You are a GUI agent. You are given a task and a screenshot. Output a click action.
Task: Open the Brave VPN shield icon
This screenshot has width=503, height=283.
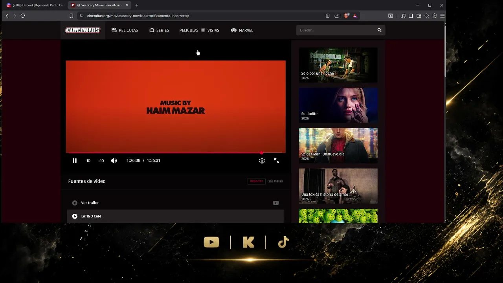tap(435, 16)
